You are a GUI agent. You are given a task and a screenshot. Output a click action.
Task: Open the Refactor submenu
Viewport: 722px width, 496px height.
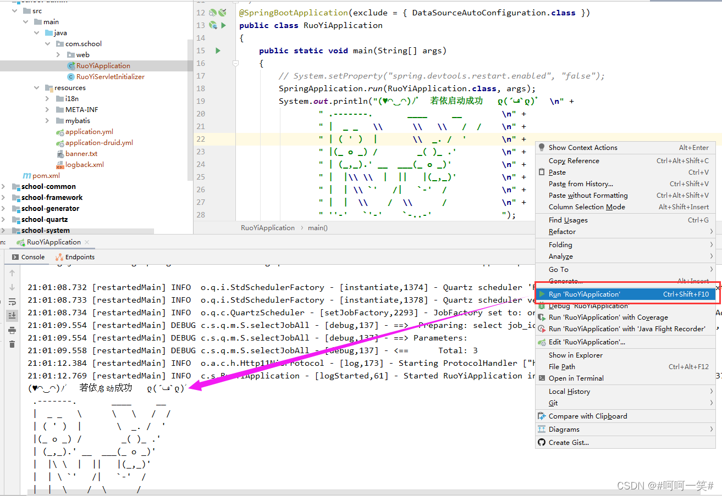pos(625,232)
